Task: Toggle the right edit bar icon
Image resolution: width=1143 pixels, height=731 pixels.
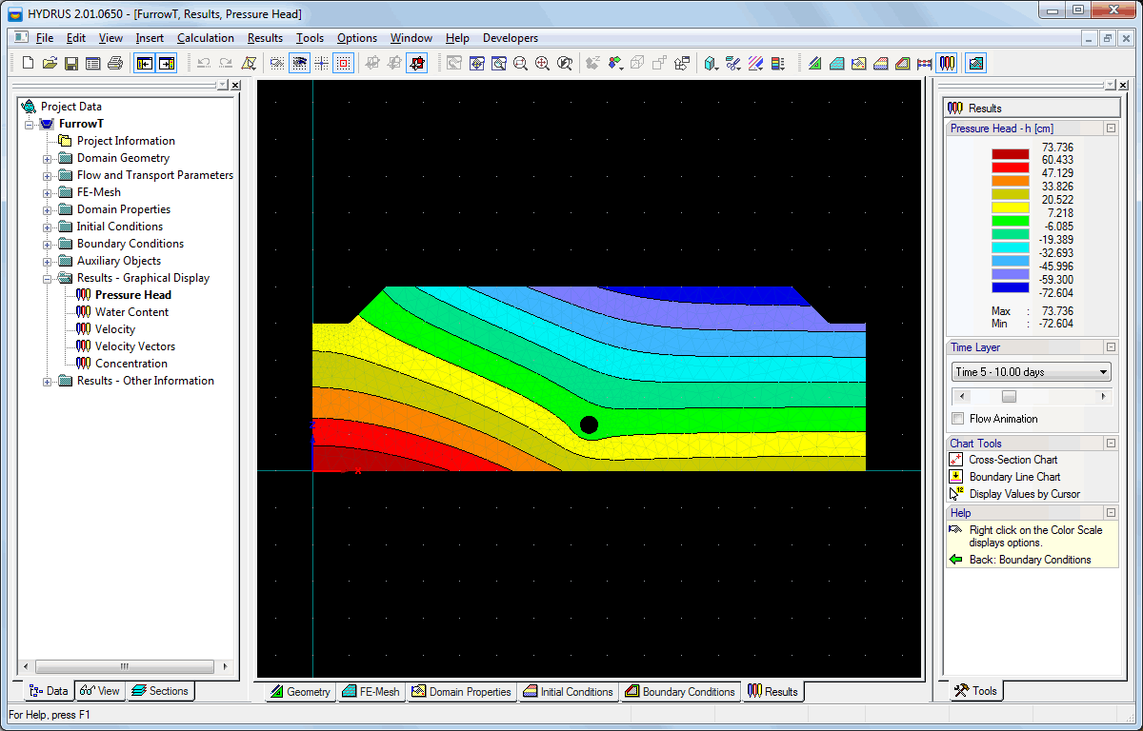Action: (167, 64)
